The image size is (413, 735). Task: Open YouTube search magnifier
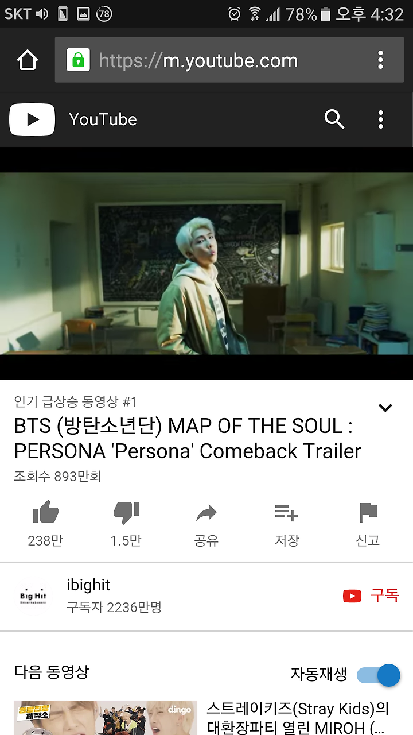(334, 119)
